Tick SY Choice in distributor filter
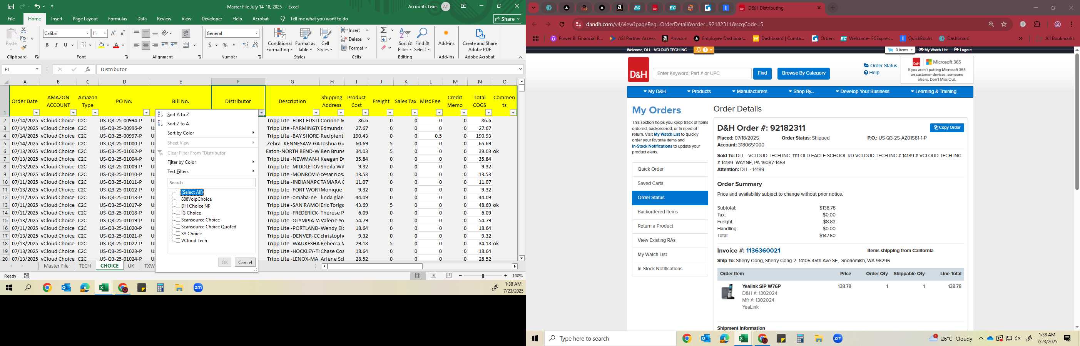The height and width of the screenshot is (346, 1080). click(178, 234)
